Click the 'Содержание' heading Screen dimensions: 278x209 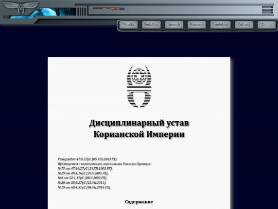[x=139, y=202]
